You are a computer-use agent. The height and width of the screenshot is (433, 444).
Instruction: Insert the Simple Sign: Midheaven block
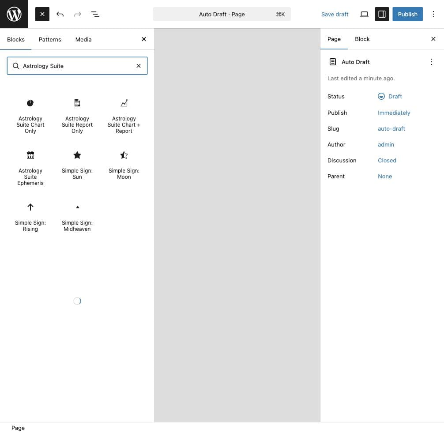pyautogui.click(x=77, y=218)
